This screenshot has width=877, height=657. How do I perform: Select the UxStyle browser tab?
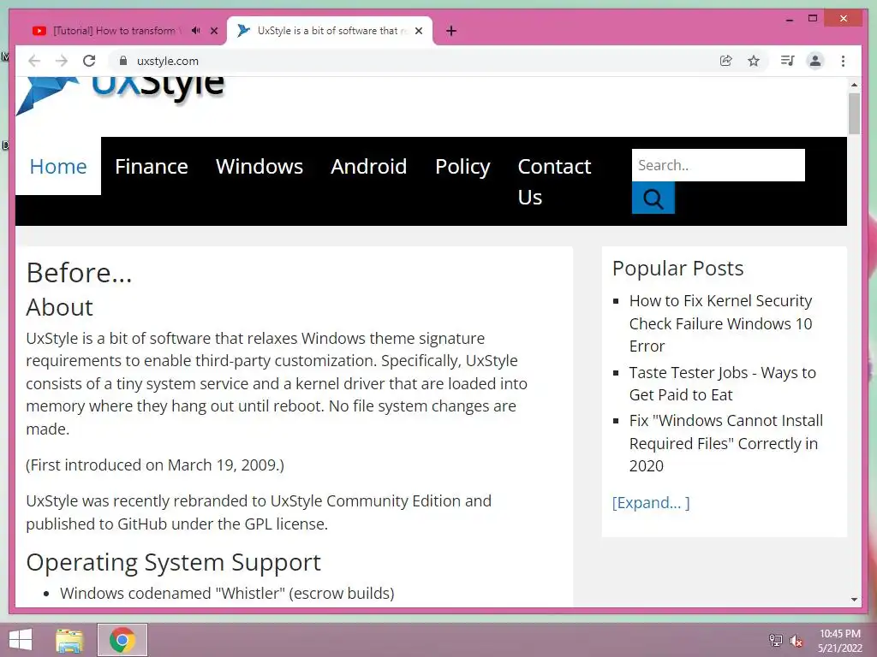(330, 31)
